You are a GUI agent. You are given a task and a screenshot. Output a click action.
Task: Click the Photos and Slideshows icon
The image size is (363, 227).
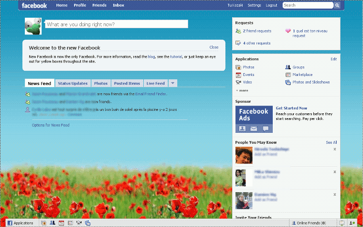[288, 82]
